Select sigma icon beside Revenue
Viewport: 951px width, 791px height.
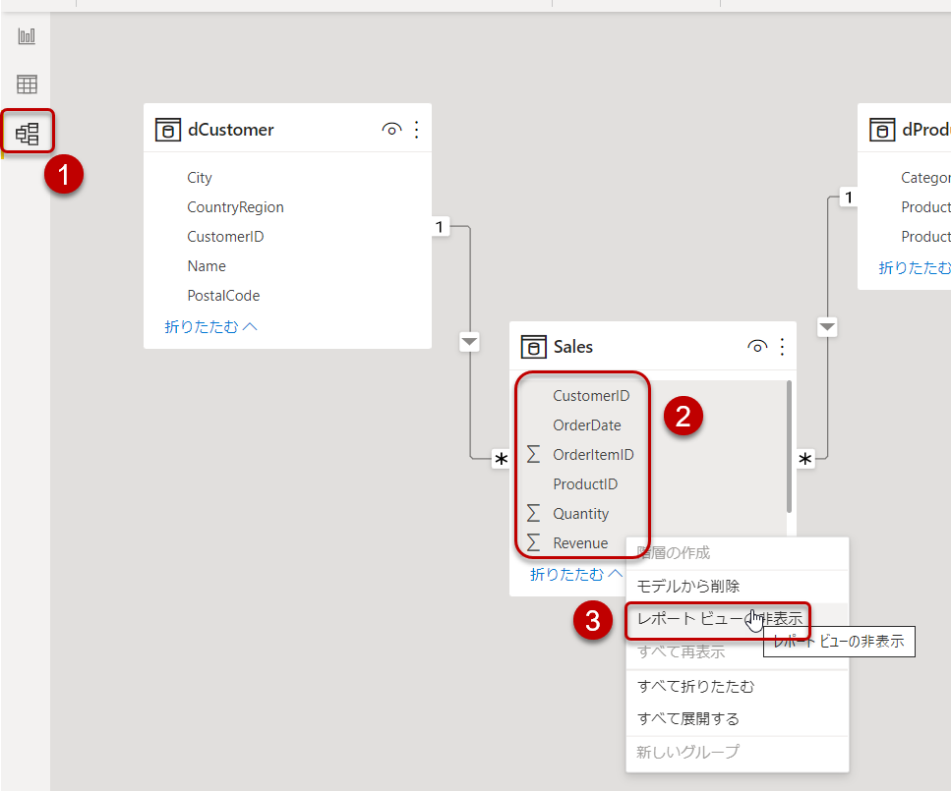pyautogui.click(x=533, y=541)
